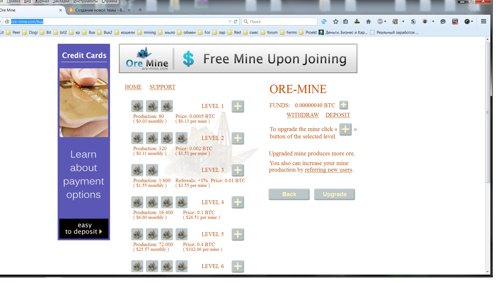This screenshot has width=503, height=283.
Task: Click the DEPOSIT link
Action: (x=338, y=115)
